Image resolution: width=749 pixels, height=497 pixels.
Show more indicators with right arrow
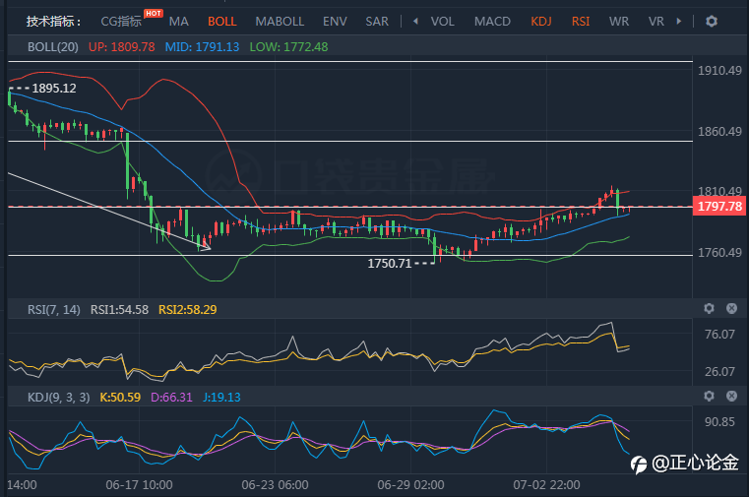[x=679, y=21]
